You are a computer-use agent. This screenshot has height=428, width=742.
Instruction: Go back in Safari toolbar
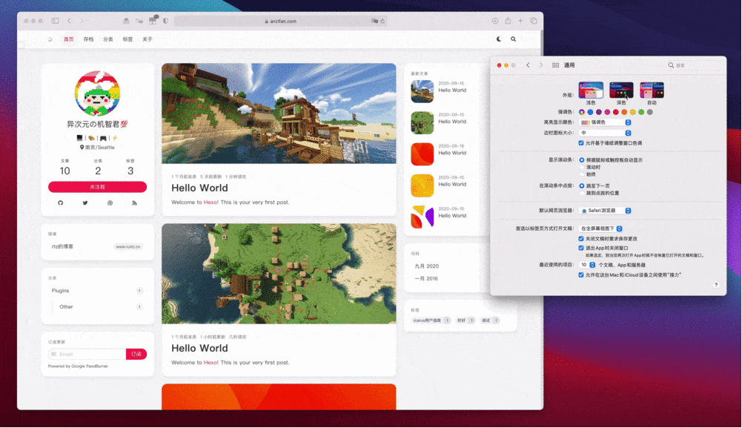coord(69,21)
